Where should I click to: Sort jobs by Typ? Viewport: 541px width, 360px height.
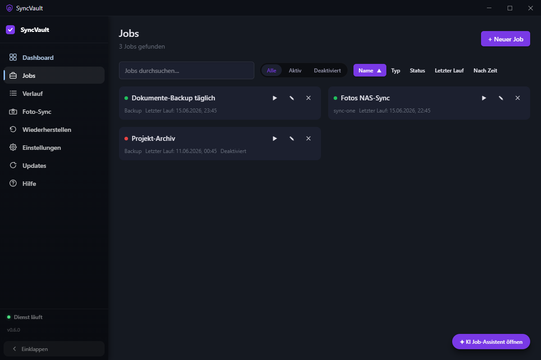click(x=396, y=71)
